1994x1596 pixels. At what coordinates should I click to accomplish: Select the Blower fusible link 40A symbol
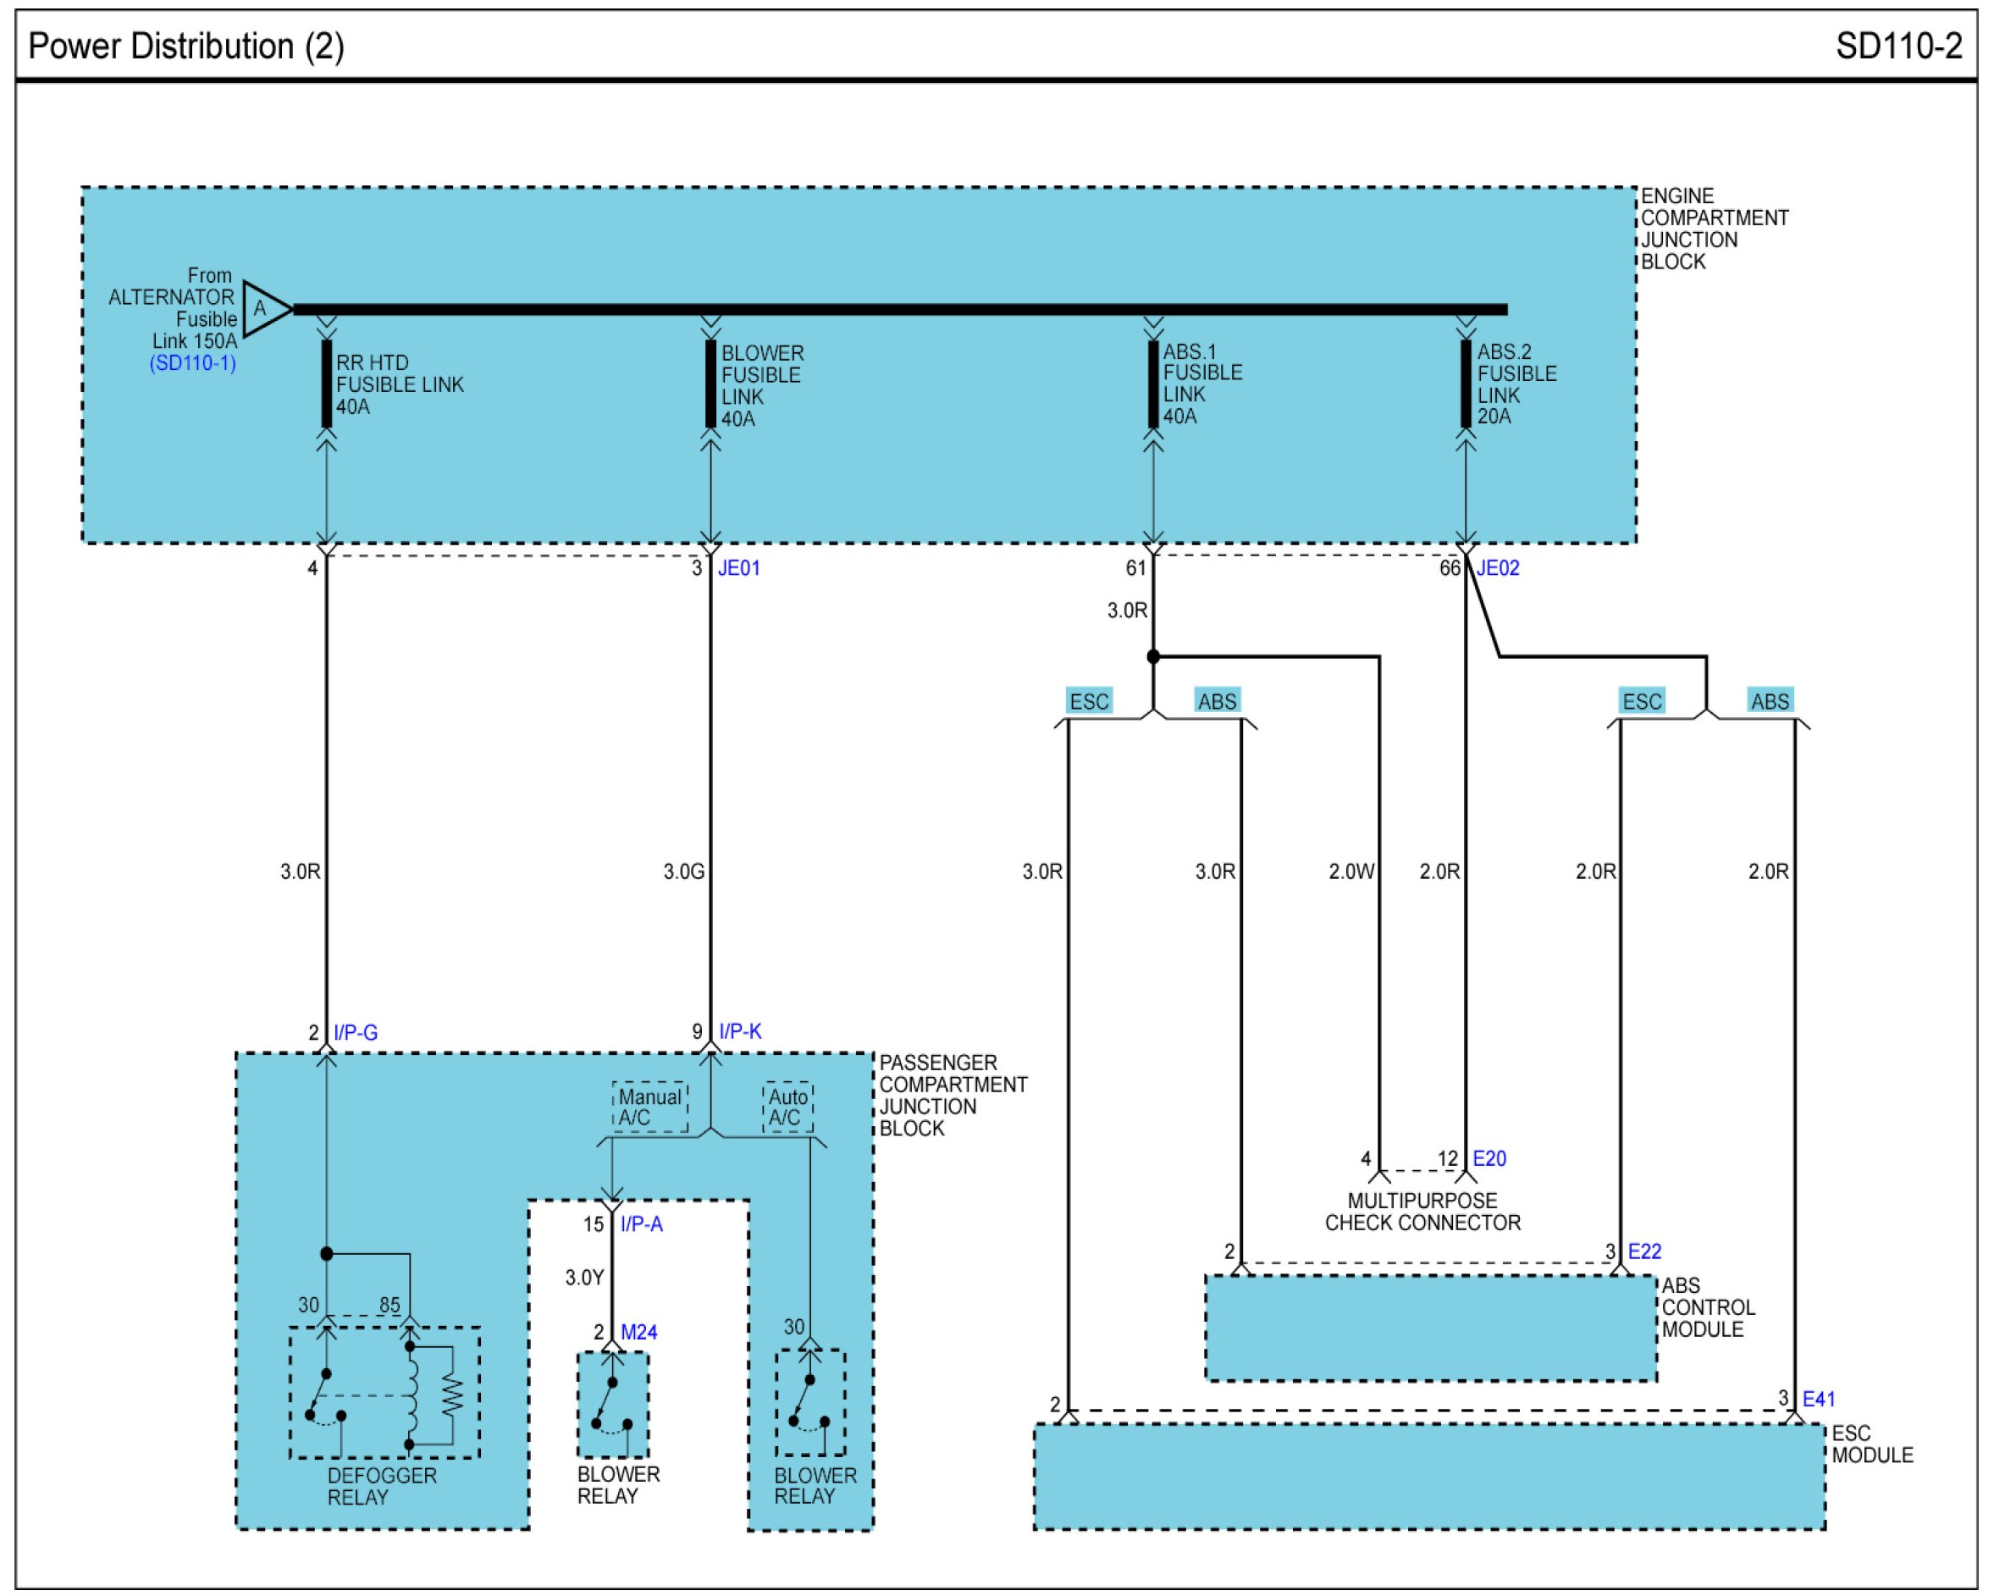pos(710,384)
